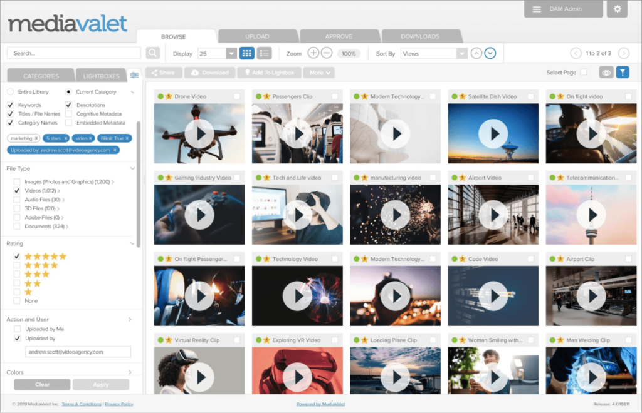Select the Entire Library radio button
642x413 pixels.
pyautogui.click(x=11, y=92)
